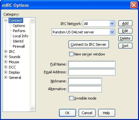Click the Sort servers button
This screenshot has height=120, width=139.
point(125,46)
